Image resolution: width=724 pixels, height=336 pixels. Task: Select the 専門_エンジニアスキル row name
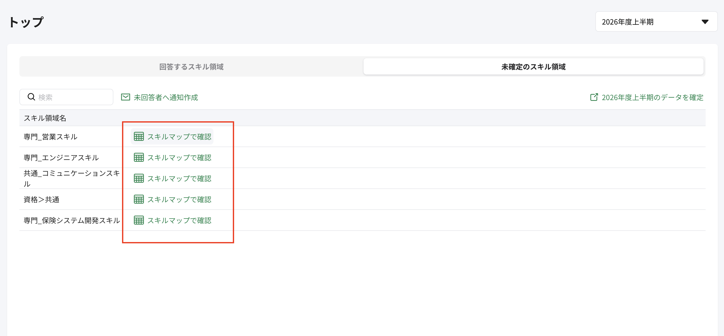61,158
